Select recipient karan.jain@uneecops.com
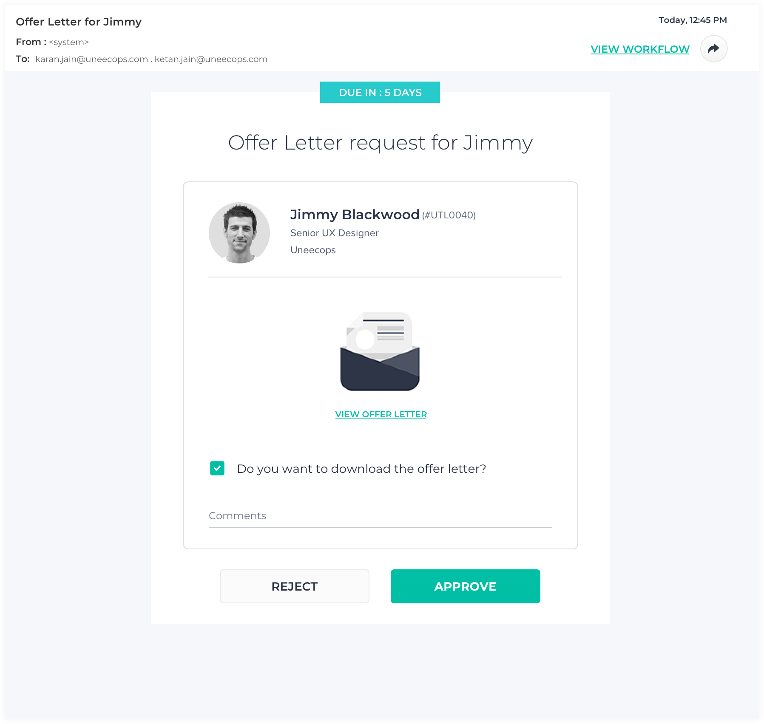The image size is (764, 724). point(91,59)
